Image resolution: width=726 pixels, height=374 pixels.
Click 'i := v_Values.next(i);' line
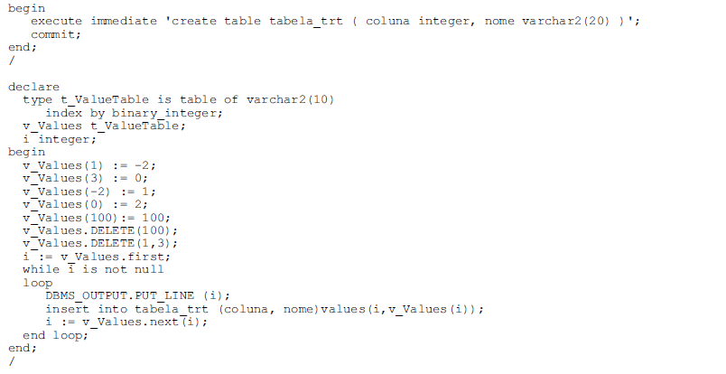[x=126, y=323]
